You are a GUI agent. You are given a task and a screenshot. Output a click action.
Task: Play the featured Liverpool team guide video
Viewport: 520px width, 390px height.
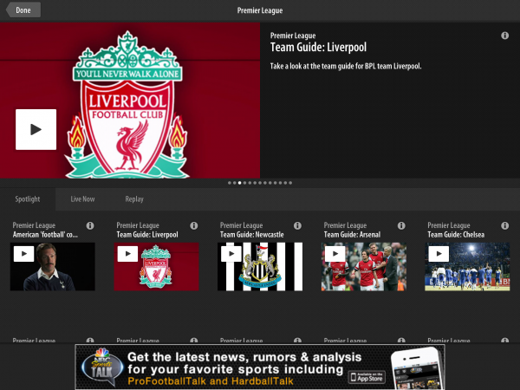pyautogui.click(x=36, y=129)
